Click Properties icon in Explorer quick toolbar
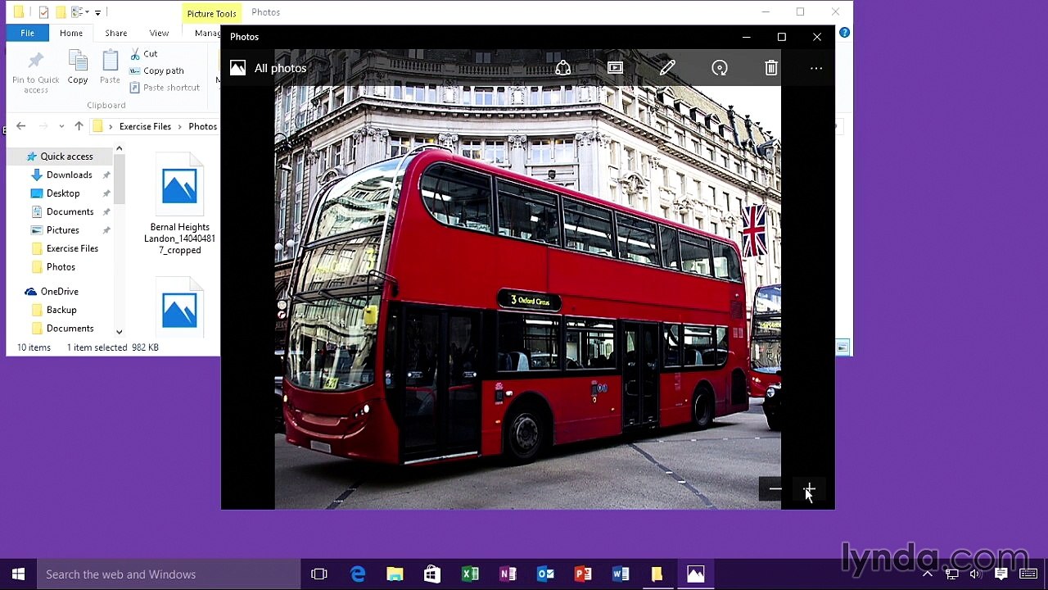 click(x=43, y=12)
